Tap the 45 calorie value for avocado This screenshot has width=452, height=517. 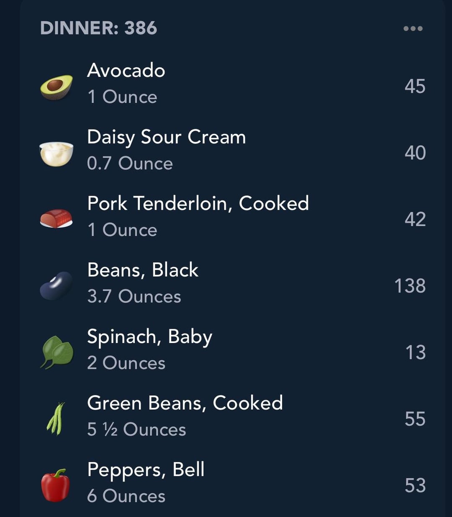[415, 87]
